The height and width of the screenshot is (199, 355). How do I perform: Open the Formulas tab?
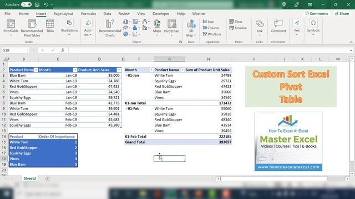point(89,14)
